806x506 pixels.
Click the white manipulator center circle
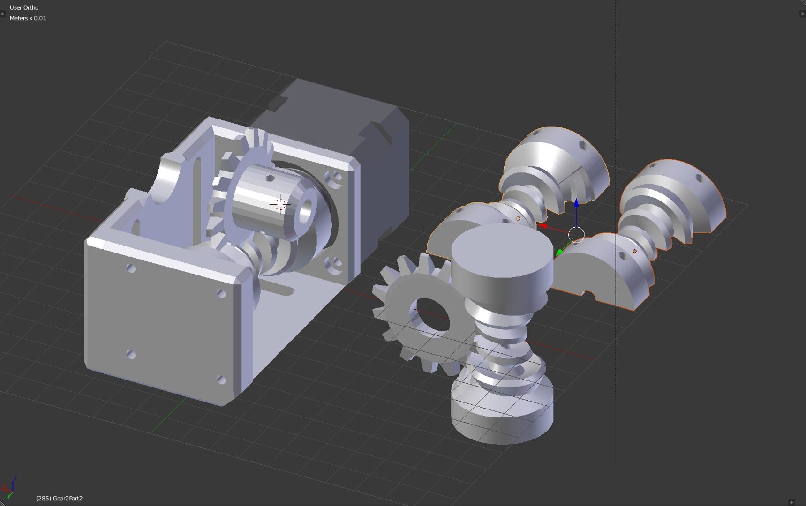(576, 235)
